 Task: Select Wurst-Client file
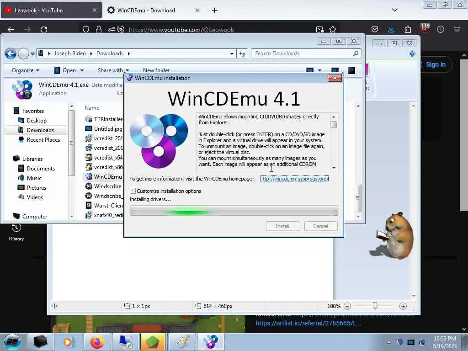[104, 205]
